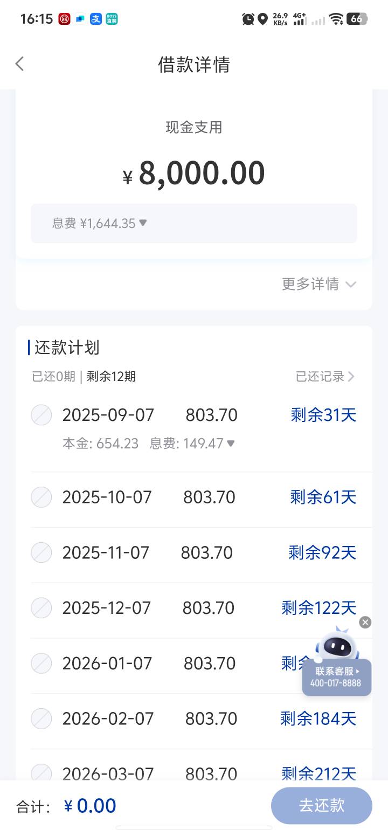
Task: Go back using the top-left arrow
Action: pyautogui.click(x=19, y=64)
